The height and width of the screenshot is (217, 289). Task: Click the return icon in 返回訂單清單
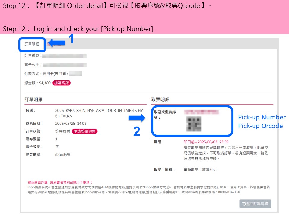coord(244,203)
